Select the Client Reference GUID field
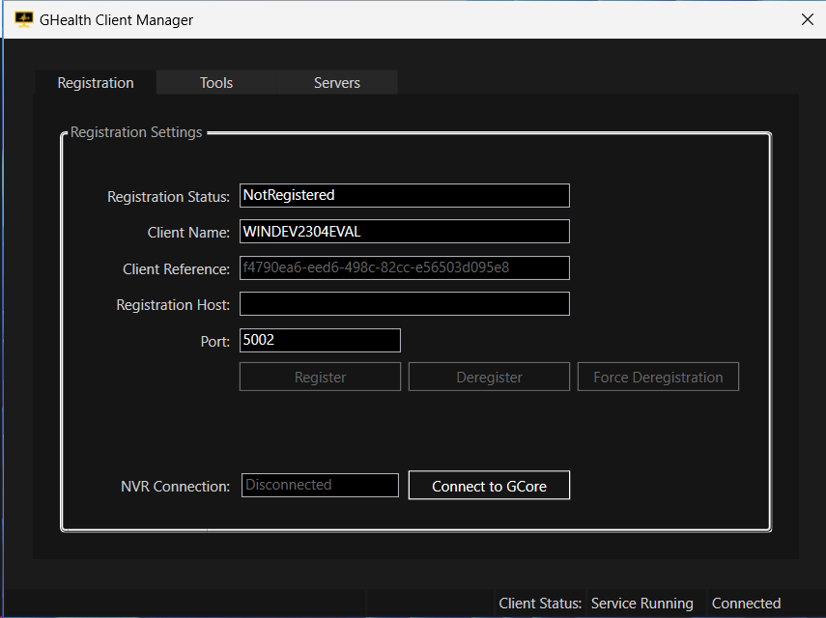This screenshot has width=826, height=618. [404, 267]
